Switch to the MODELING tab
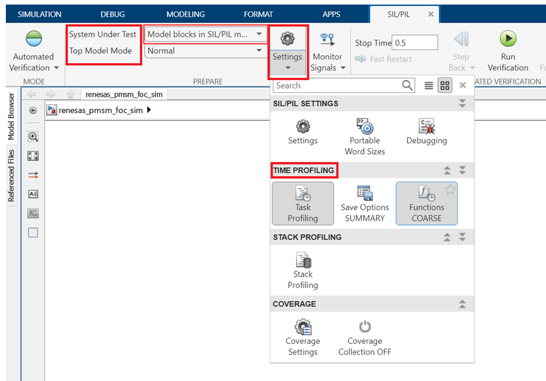 tap(185, 14)
